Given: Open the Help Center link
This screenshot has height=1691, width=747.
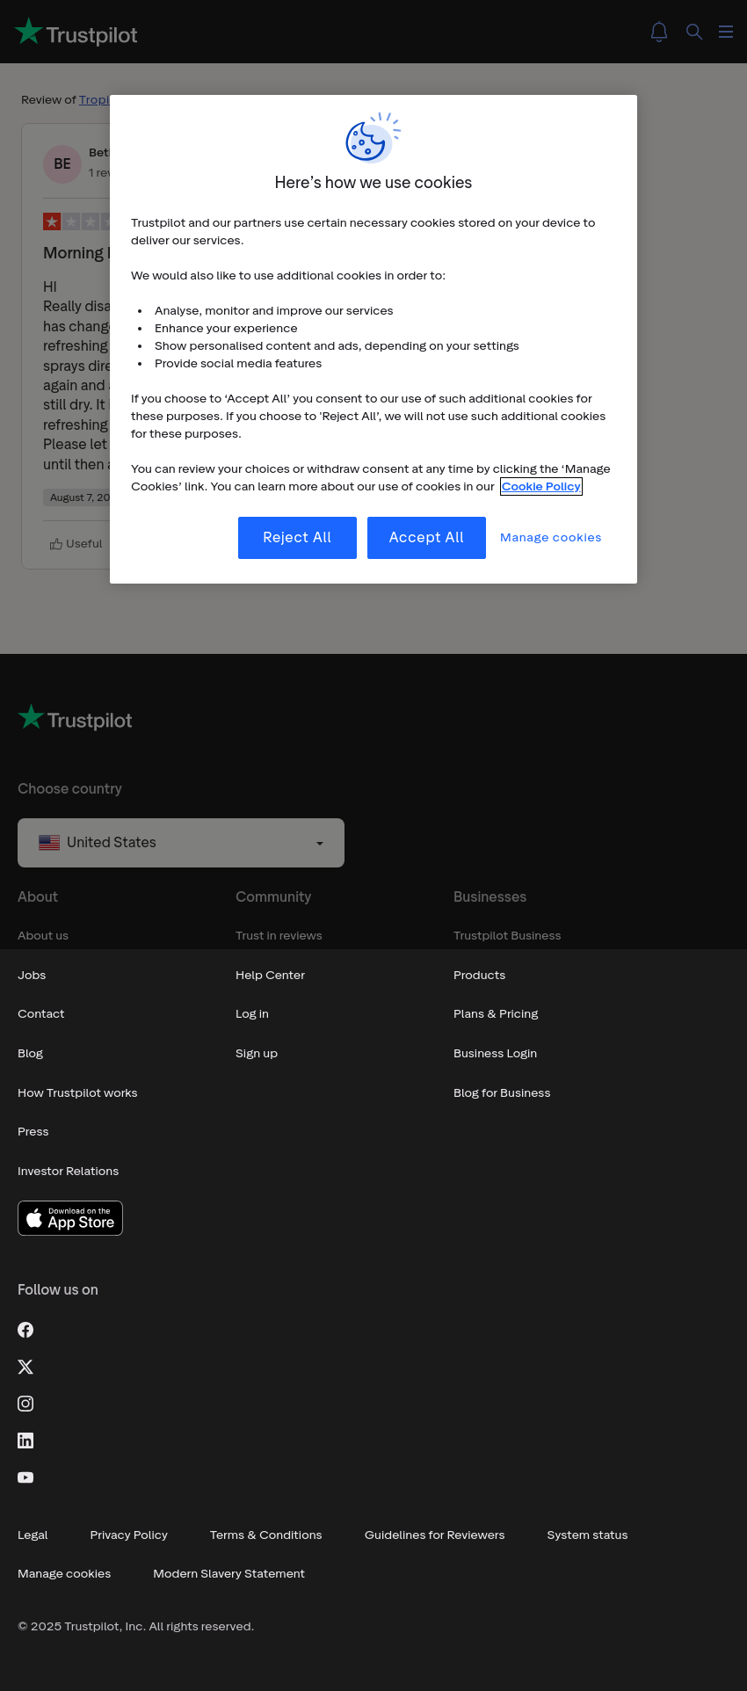Looking at the screenshot, I should (x=270, y=976).
